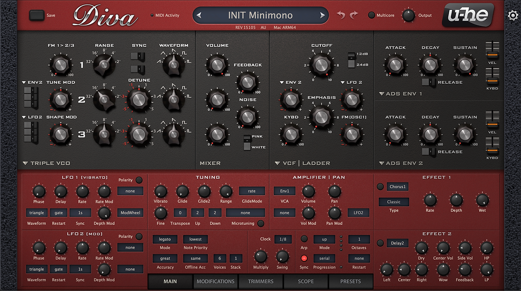Click the Save button
The height and width of the screenshot is (291, 521).
[37, 15]
